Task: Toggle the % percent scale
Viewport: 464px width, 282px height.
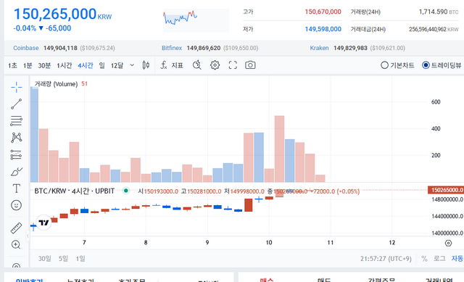Action: (x=424, y=259)
